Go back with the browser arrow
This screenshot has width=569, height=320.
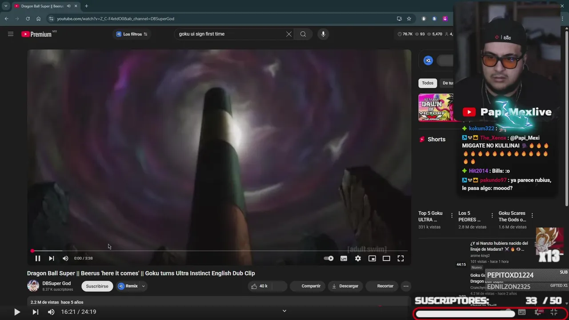6,19
